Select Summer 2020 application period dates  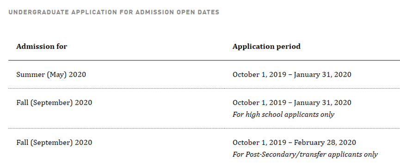tap(292, 75)
